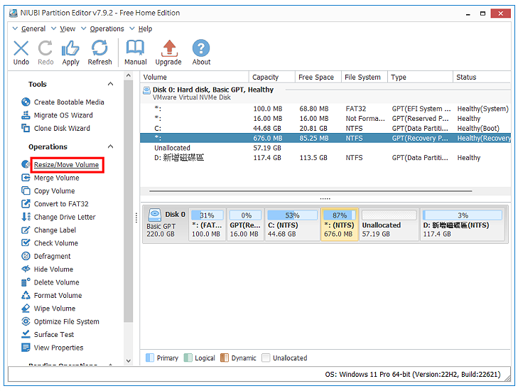Select FAT 100.0 MB block in disk map

pos(207,225)
